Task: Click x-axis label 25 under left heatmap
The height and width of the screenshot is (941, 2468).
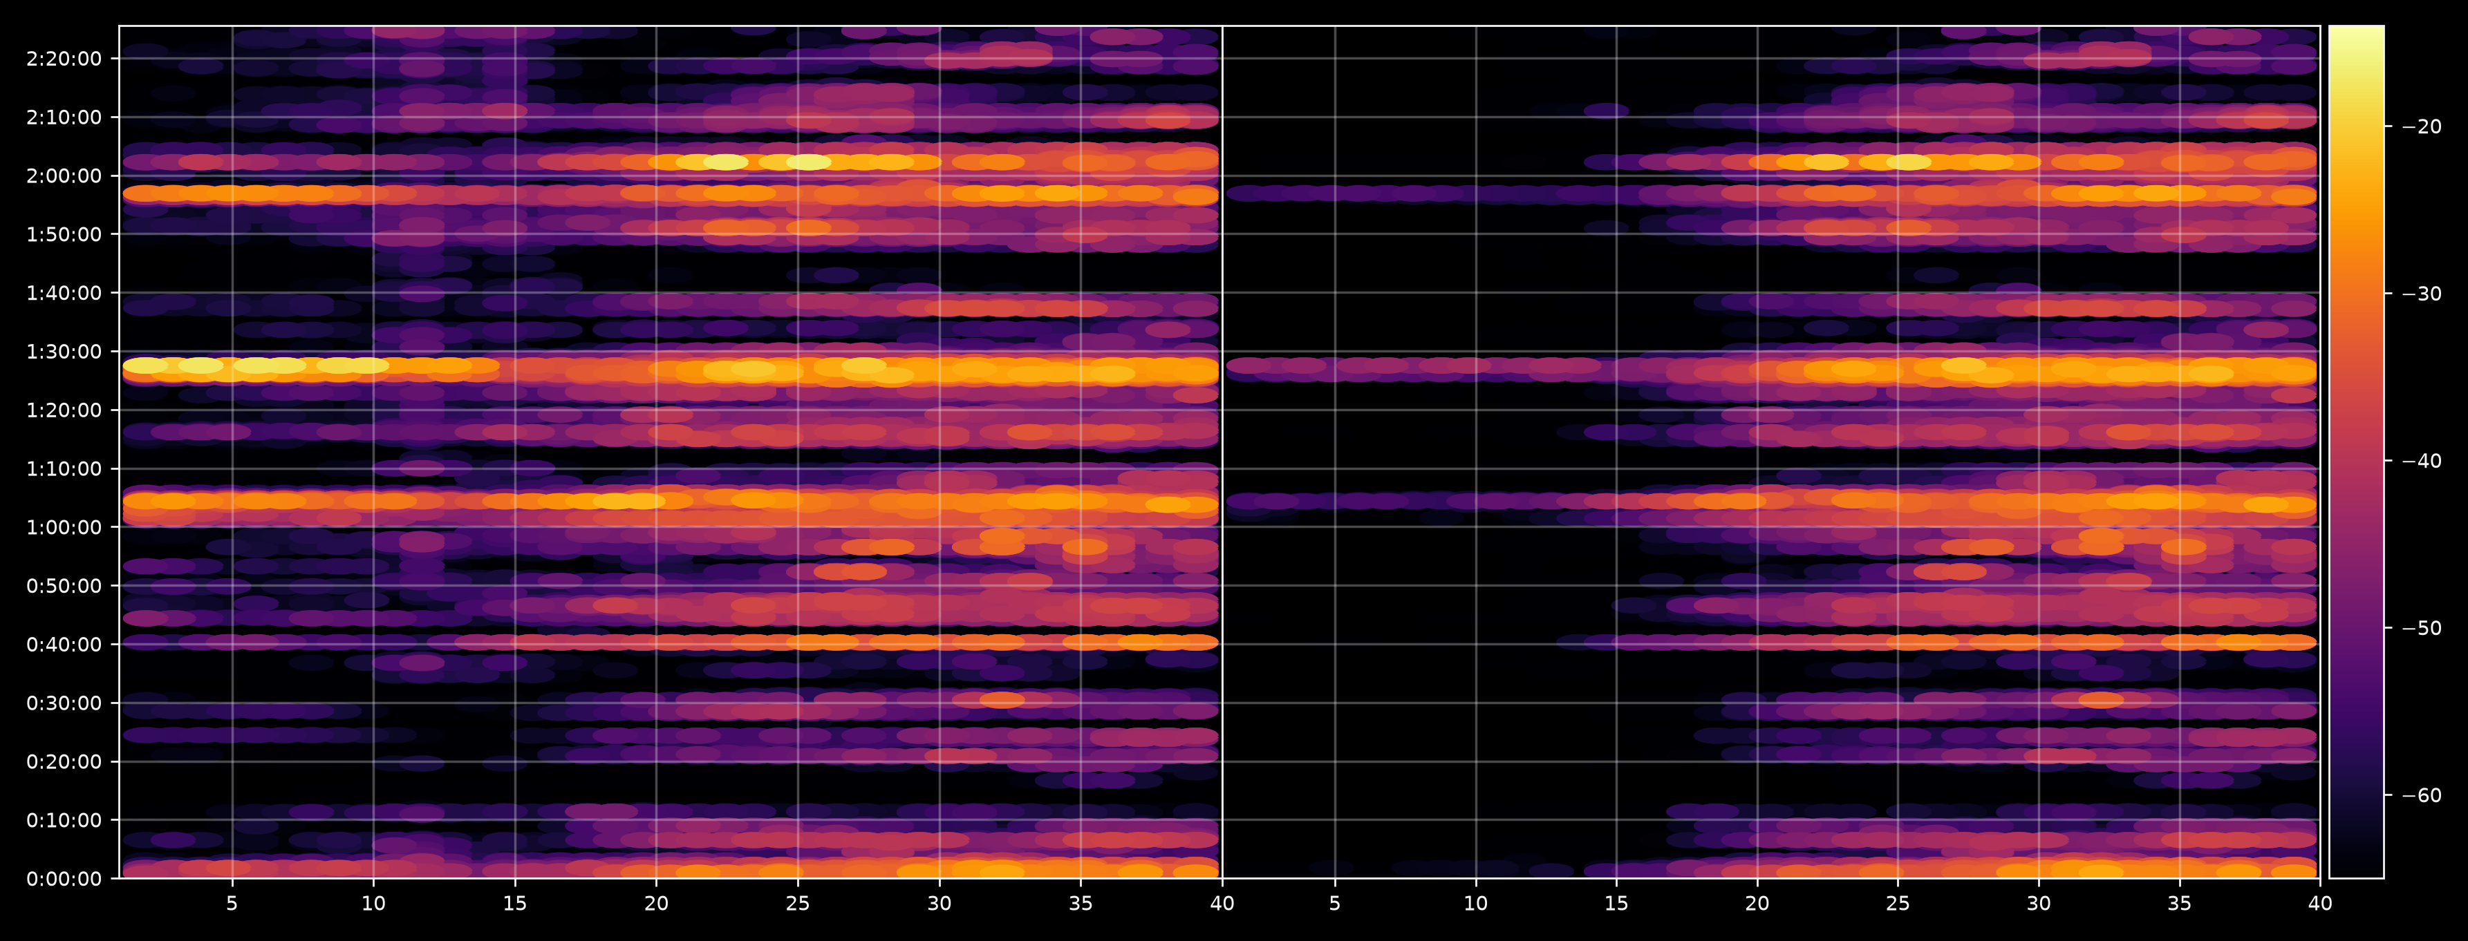Action: click(797, 904)
